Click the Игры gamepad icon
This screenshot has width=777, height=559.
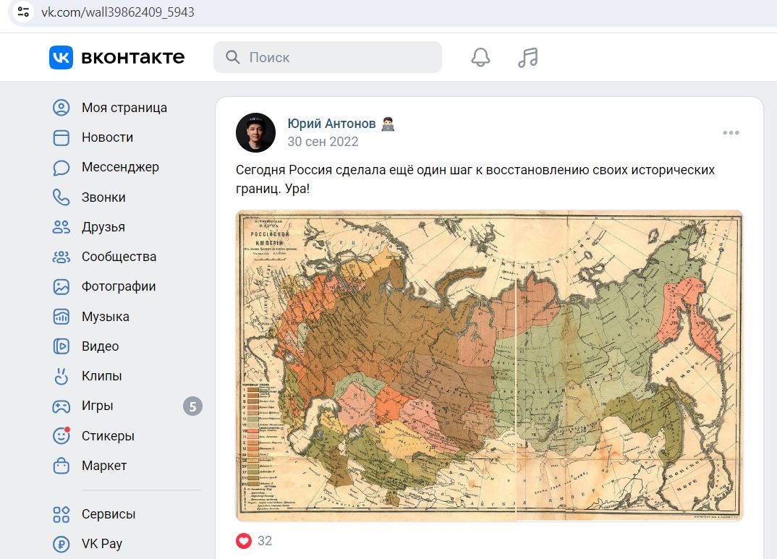pyautogui.click(x=61, y=406)
